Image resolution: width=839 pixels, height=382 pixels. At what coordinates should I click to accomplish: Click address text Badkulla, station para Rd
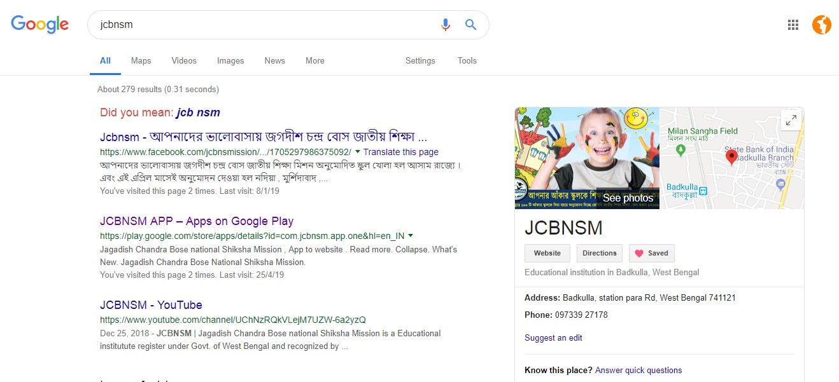pyautogui.click(x=649, y=297)
